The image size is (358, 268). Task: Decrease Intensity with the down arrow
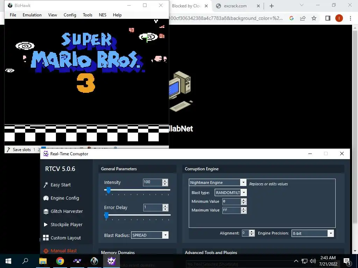tap(165, 184)
